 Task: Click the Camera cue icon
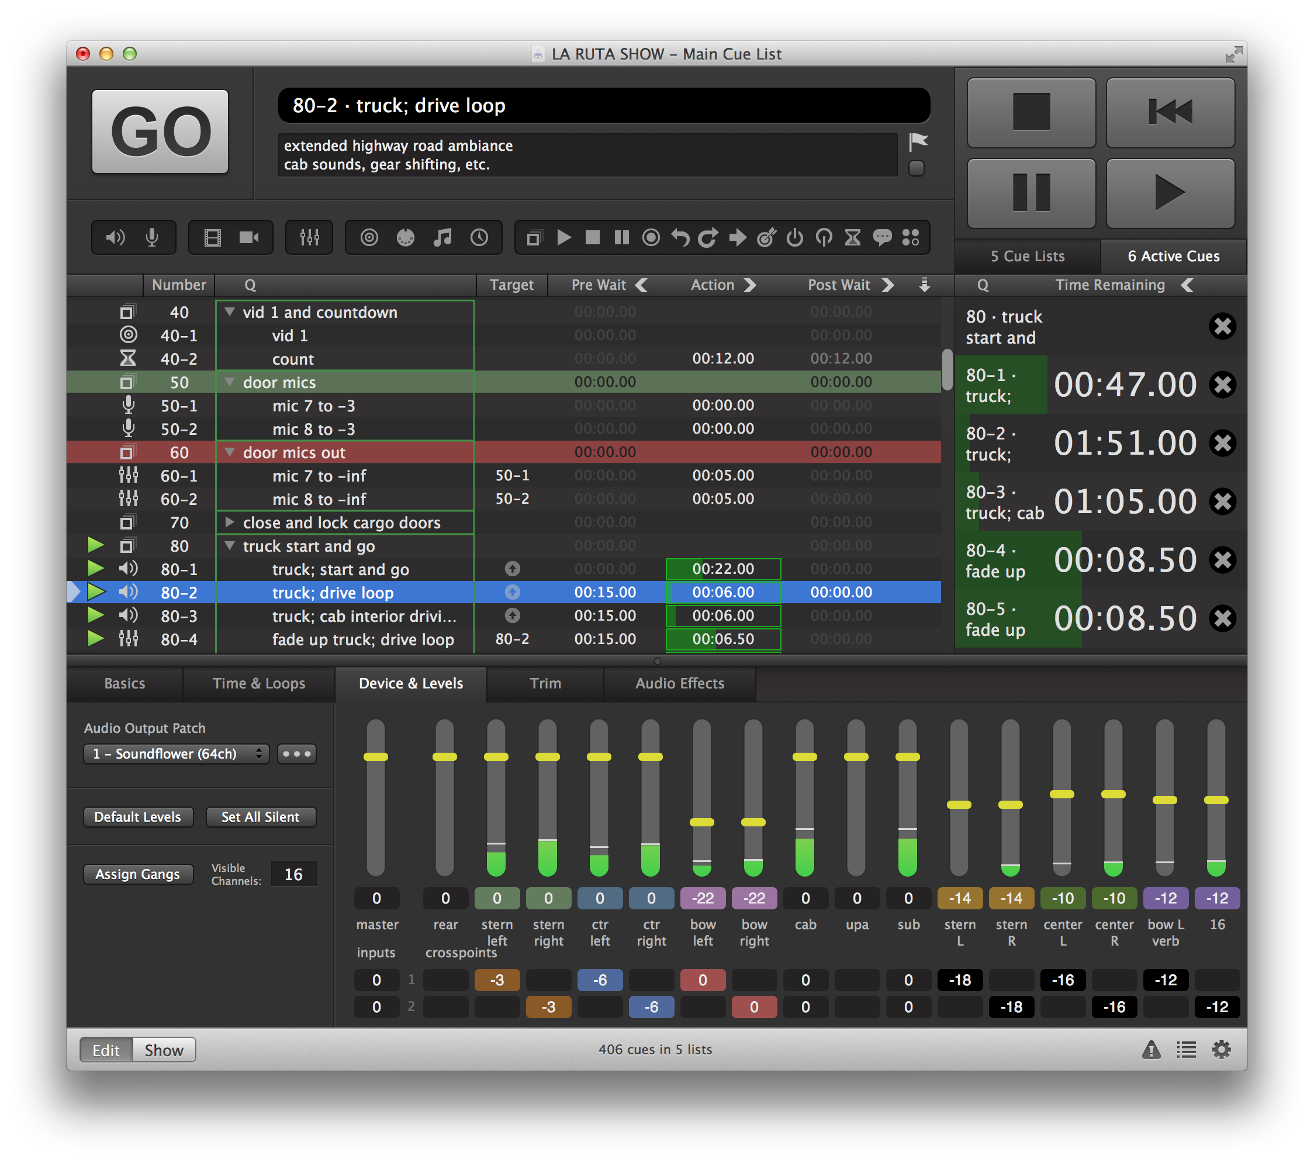(249, 238)
